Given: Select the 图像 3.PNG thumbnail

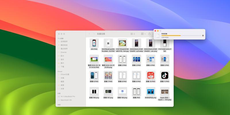Looking at the screenshot, I should [136, 59].
